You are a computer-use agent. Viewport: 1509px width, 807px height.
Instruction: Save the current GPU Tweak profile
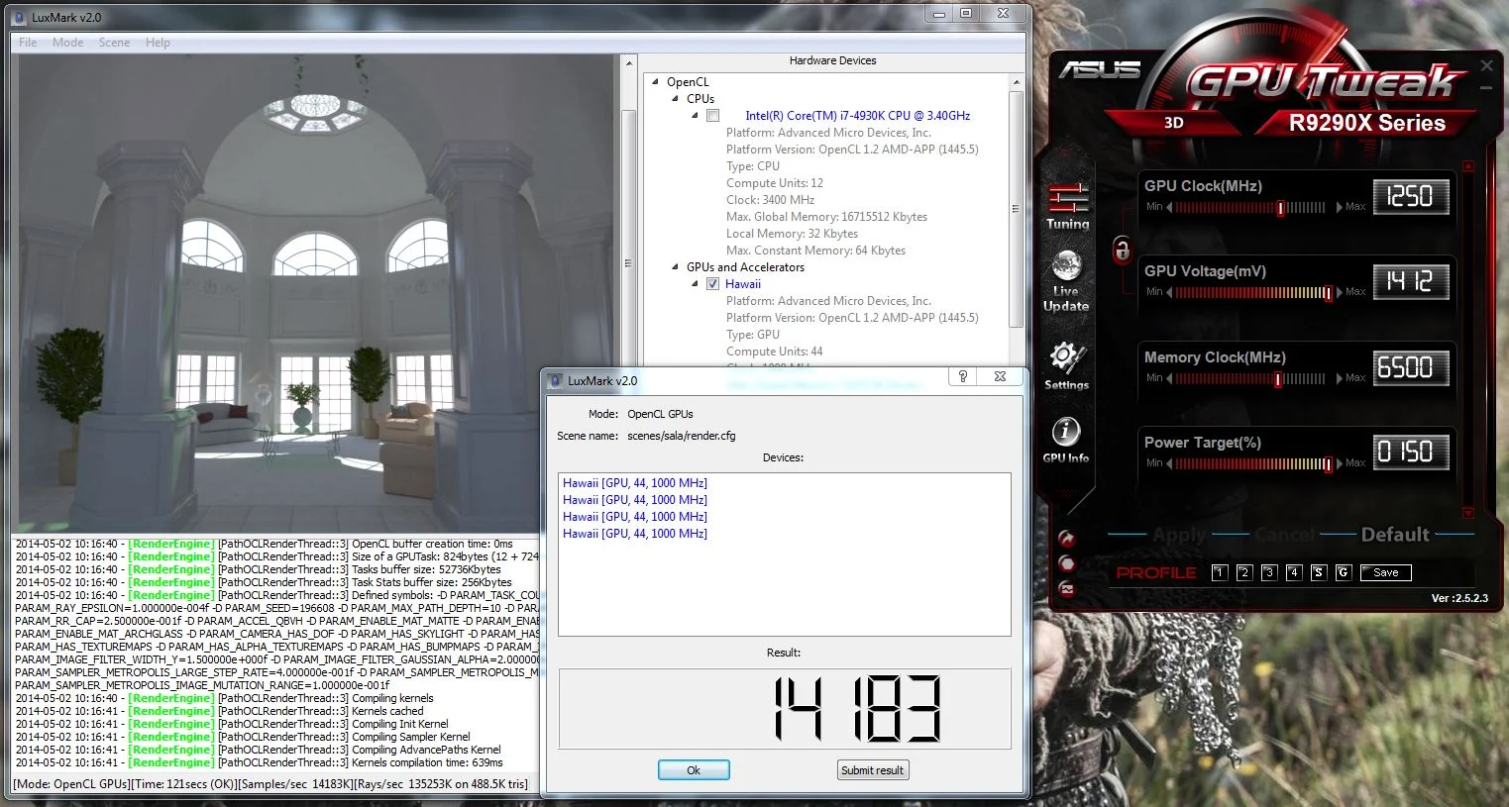tap(1385, 572)
